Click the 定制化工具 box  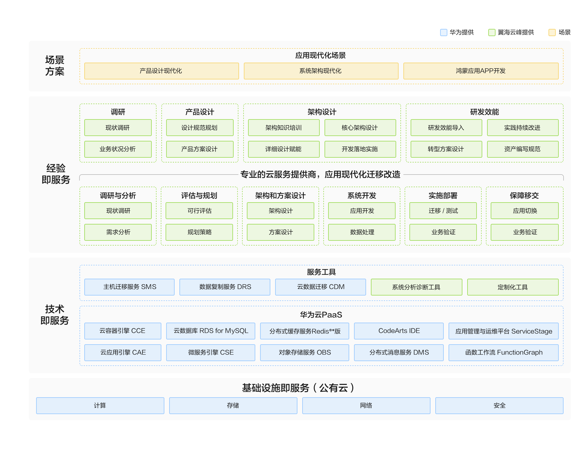tap(513, 287)
